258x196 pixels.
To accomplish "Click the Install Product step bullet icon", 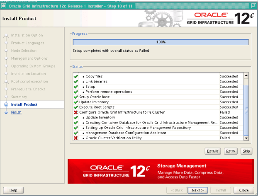I will point(6,104).
